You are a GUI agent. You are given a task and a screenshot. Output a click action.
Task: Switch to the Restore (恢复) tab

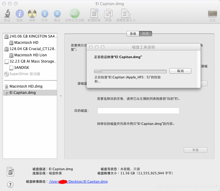point(146,34)
